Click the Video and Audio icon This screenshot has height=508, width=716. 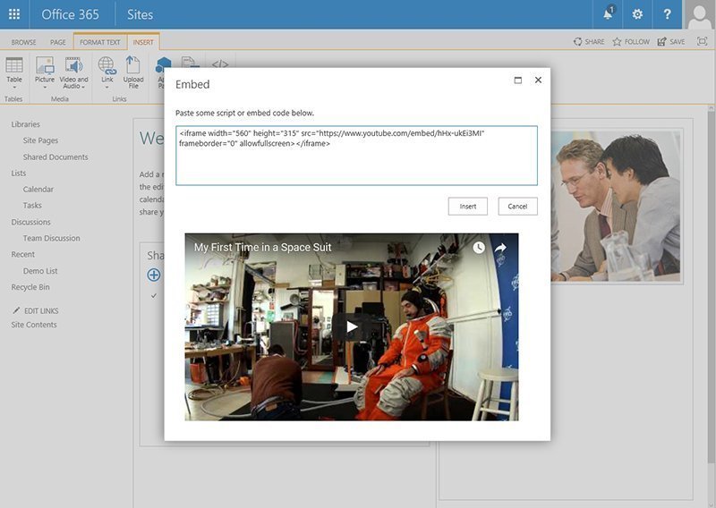pos(74,65)
